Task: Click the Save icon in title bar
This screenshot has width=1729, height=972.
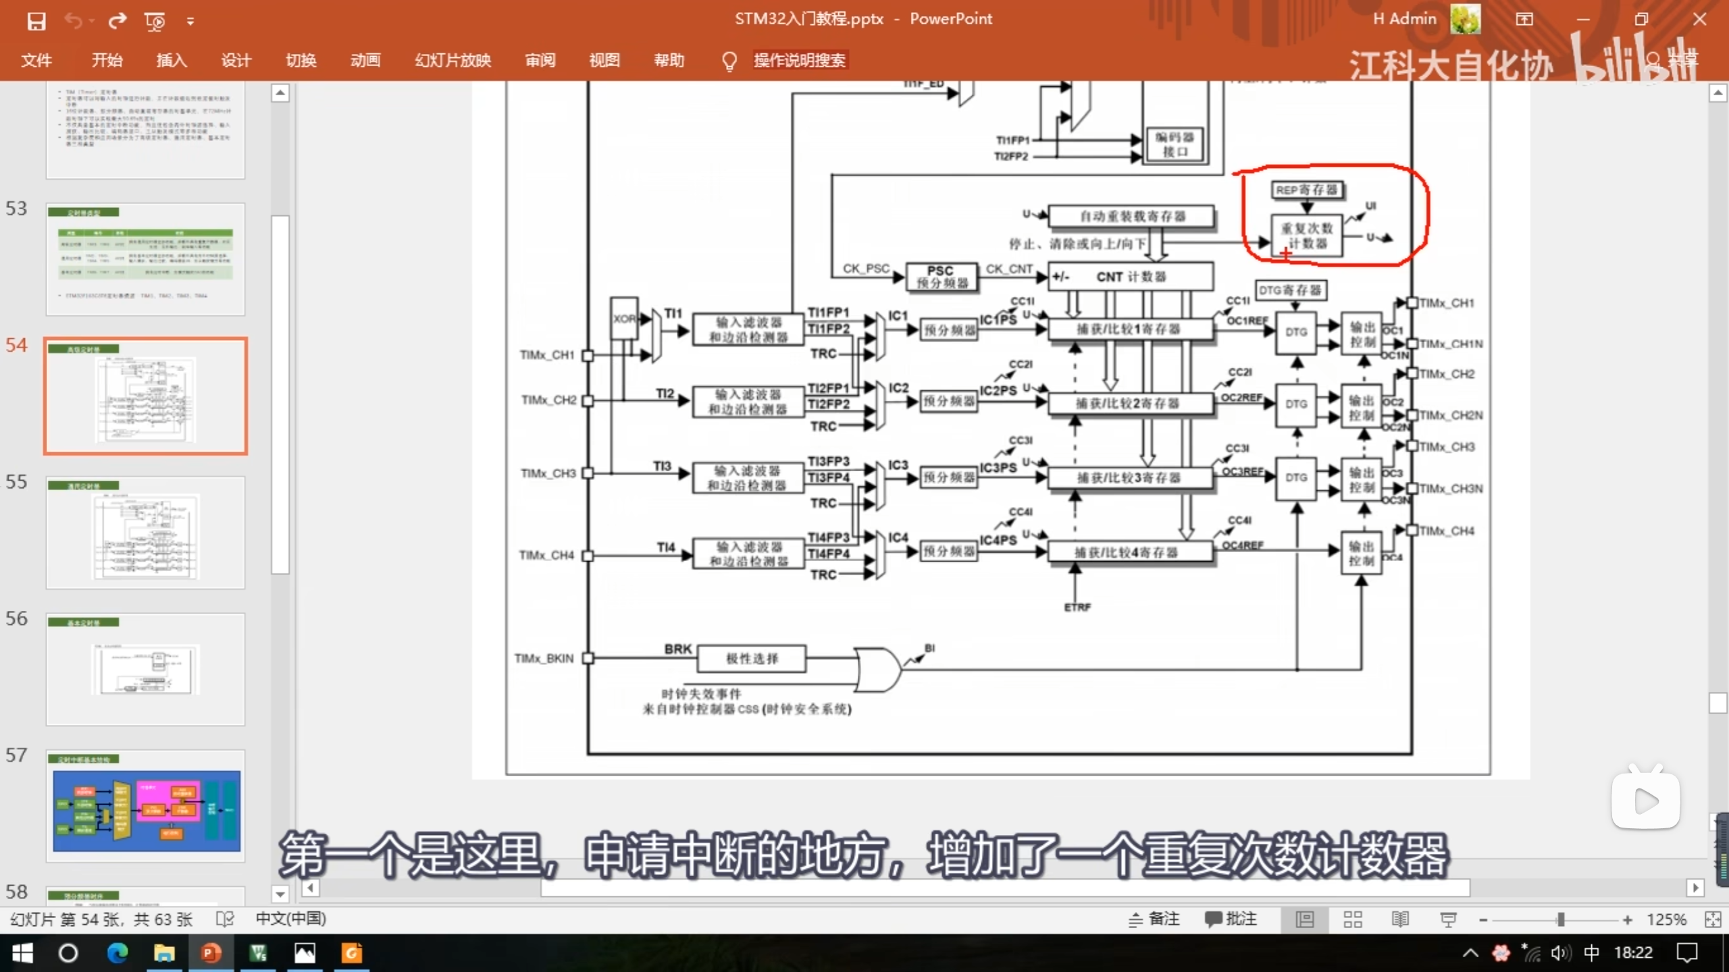Action: click(36, 22)
